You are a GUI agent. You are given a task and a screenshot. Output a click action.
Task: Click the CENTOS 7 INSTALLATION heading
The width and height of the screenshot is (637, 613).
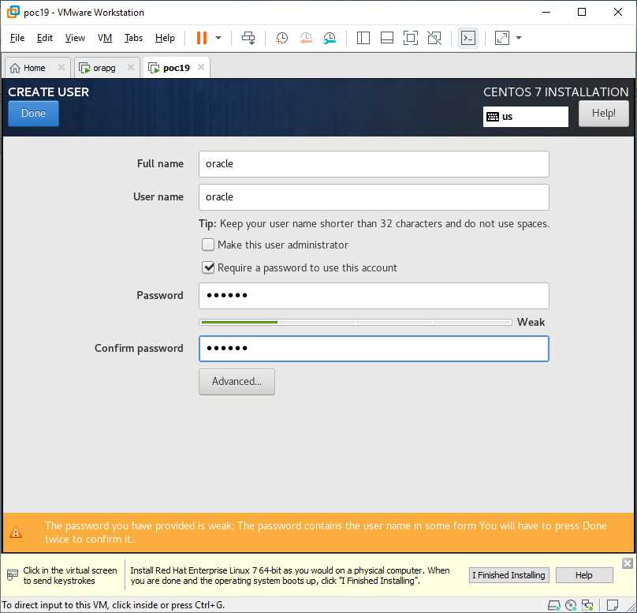pos(556,92)
